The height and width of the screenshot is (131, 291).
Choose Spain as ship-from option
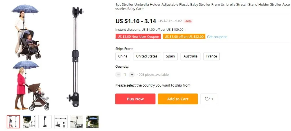pos(170,56)
